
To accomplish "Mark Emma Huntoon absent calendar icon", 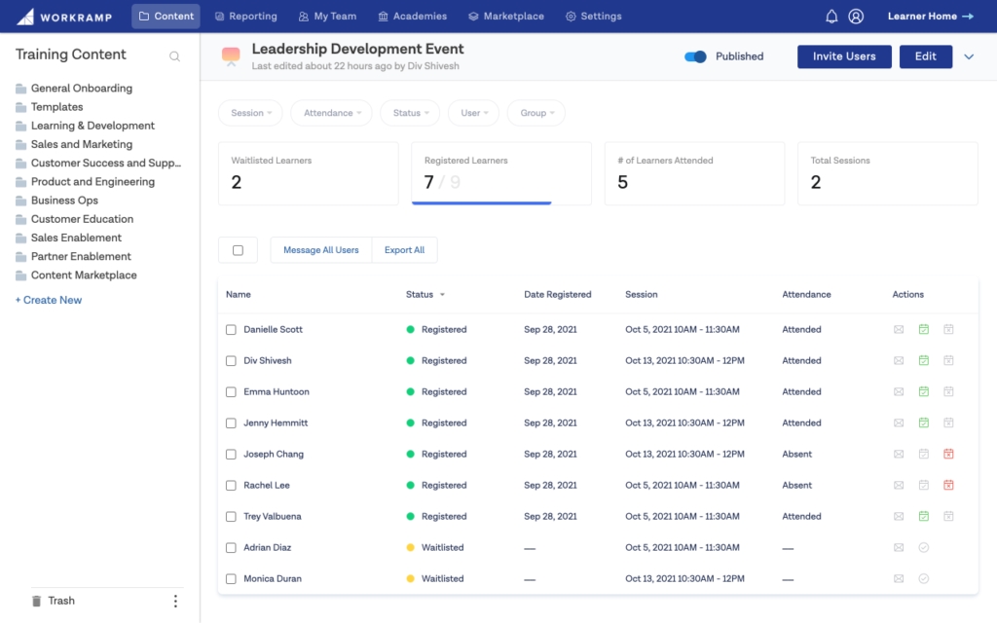I will [948, 391].
